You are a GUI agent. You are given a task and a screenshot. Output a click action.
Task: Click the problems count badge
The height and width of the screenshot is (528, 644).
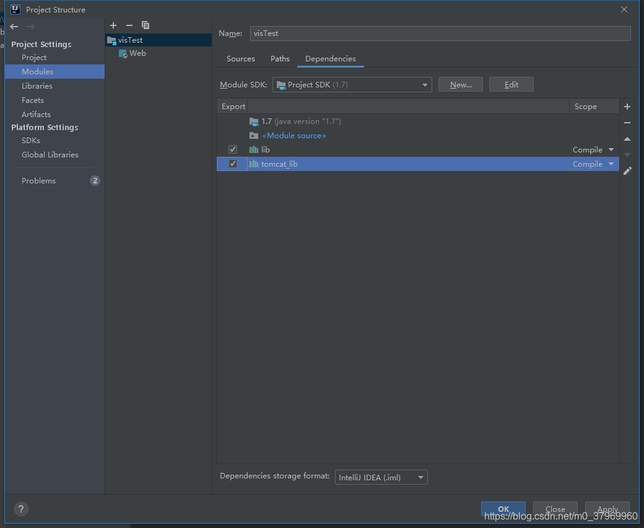[x=95, y=181]
